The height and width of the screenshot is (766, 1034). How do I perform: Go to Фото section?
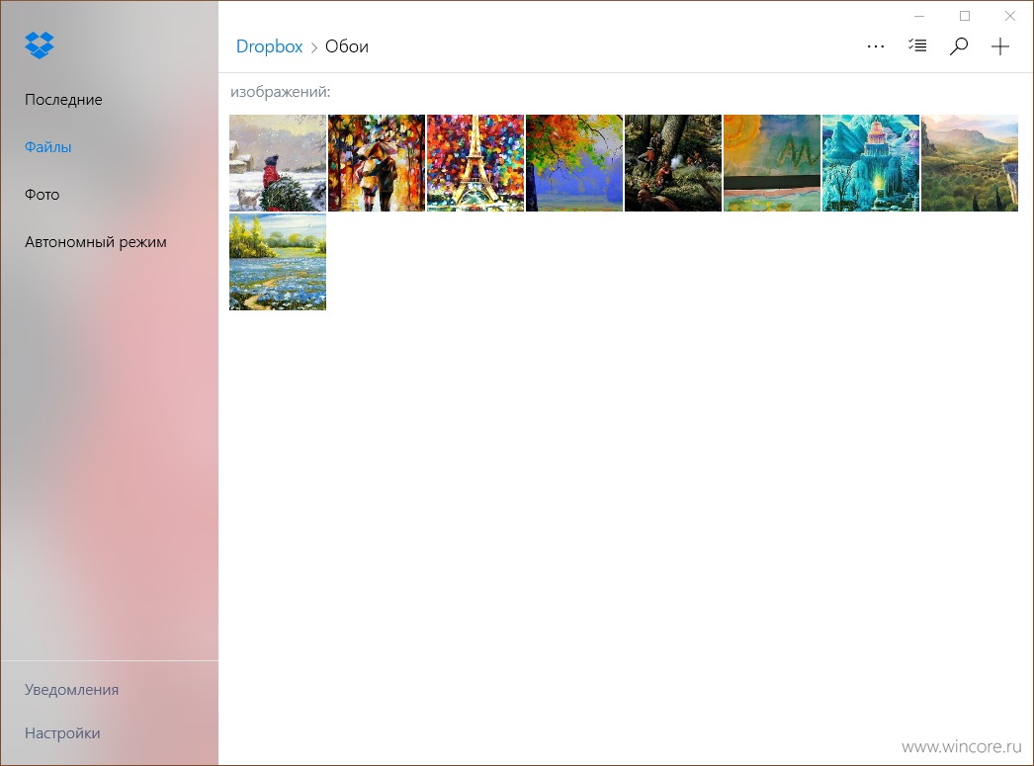coord(43,195)
